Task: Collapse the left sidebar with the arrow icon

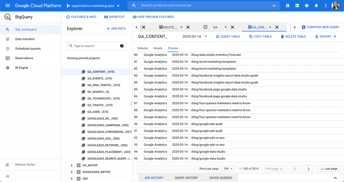Action: pos(7,176)
